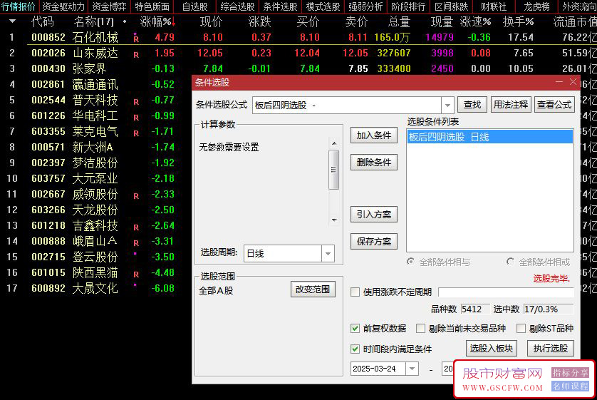Click the R marker beside 威领股份
The height and width of the screenshot is (400, 597).
point(136,196)
